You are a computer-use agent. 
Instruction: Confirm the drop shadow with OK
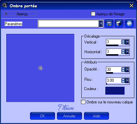[x=42, y=116]
